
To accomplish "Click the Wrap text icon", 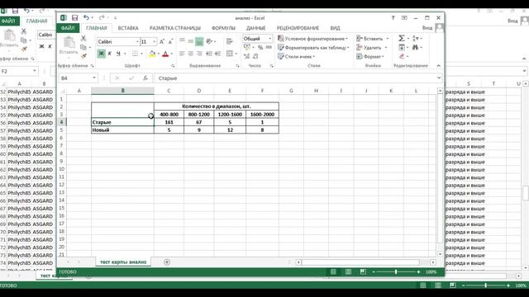I will coord(230,41).
